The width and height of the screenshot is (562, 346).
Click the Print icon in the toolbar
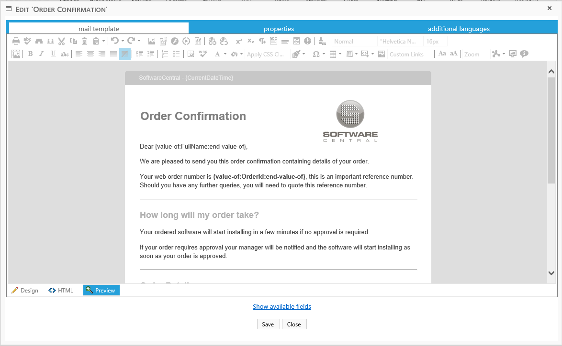16,41
